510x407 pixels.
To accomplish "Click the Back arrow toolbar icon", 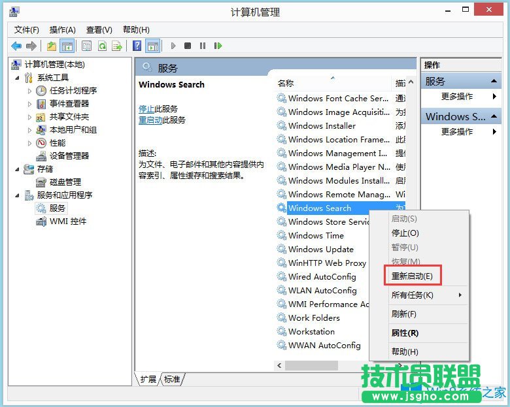I will coord(16,46).
